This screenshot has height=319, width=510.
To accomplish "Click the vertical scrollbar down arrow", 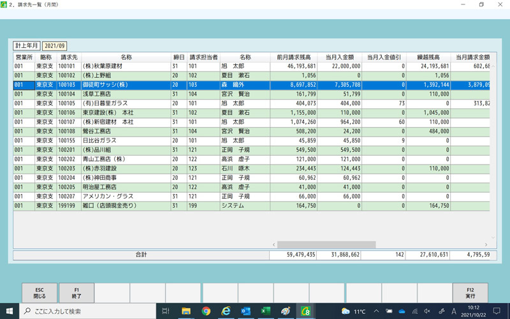I will pyautogui.click(x=493, y=237).
